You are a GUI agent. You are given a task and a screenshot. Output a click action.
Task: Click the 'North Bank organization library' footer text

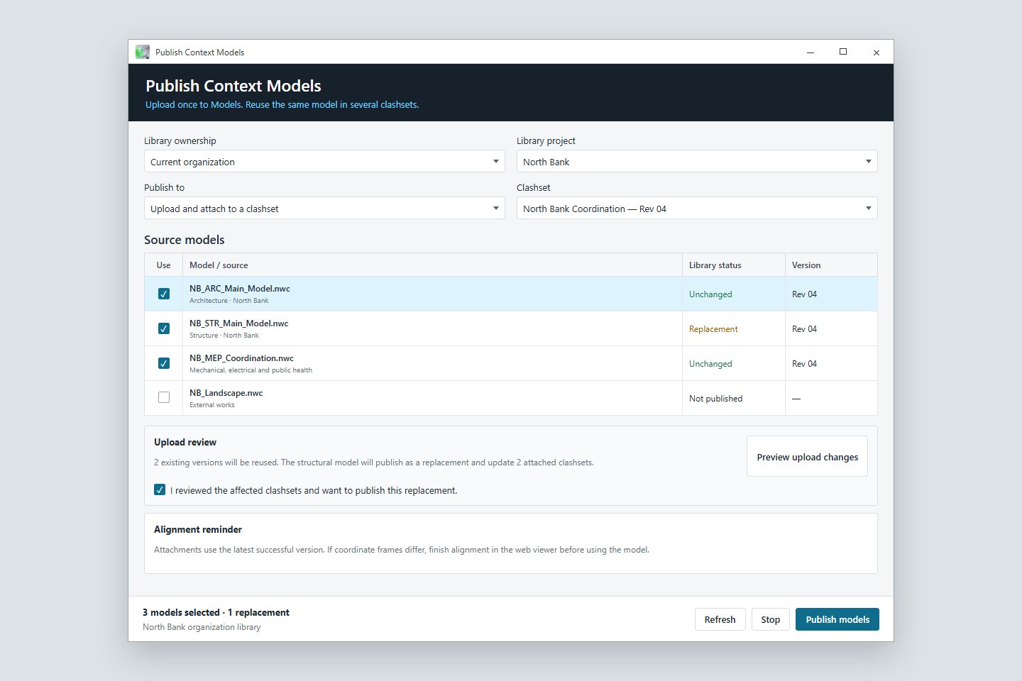pyautogui.click(x=202, y=627)
